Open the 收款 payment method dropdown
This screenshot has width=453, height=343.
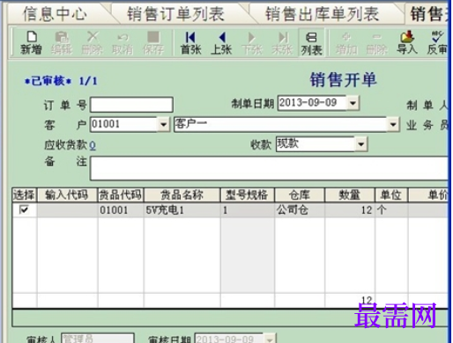[361, 144]
